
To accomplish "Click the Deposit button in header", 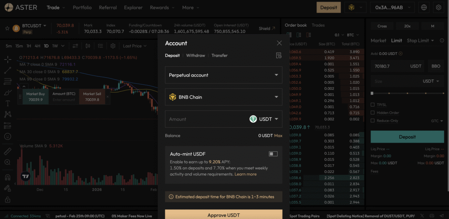I will (x=328, y=8).
